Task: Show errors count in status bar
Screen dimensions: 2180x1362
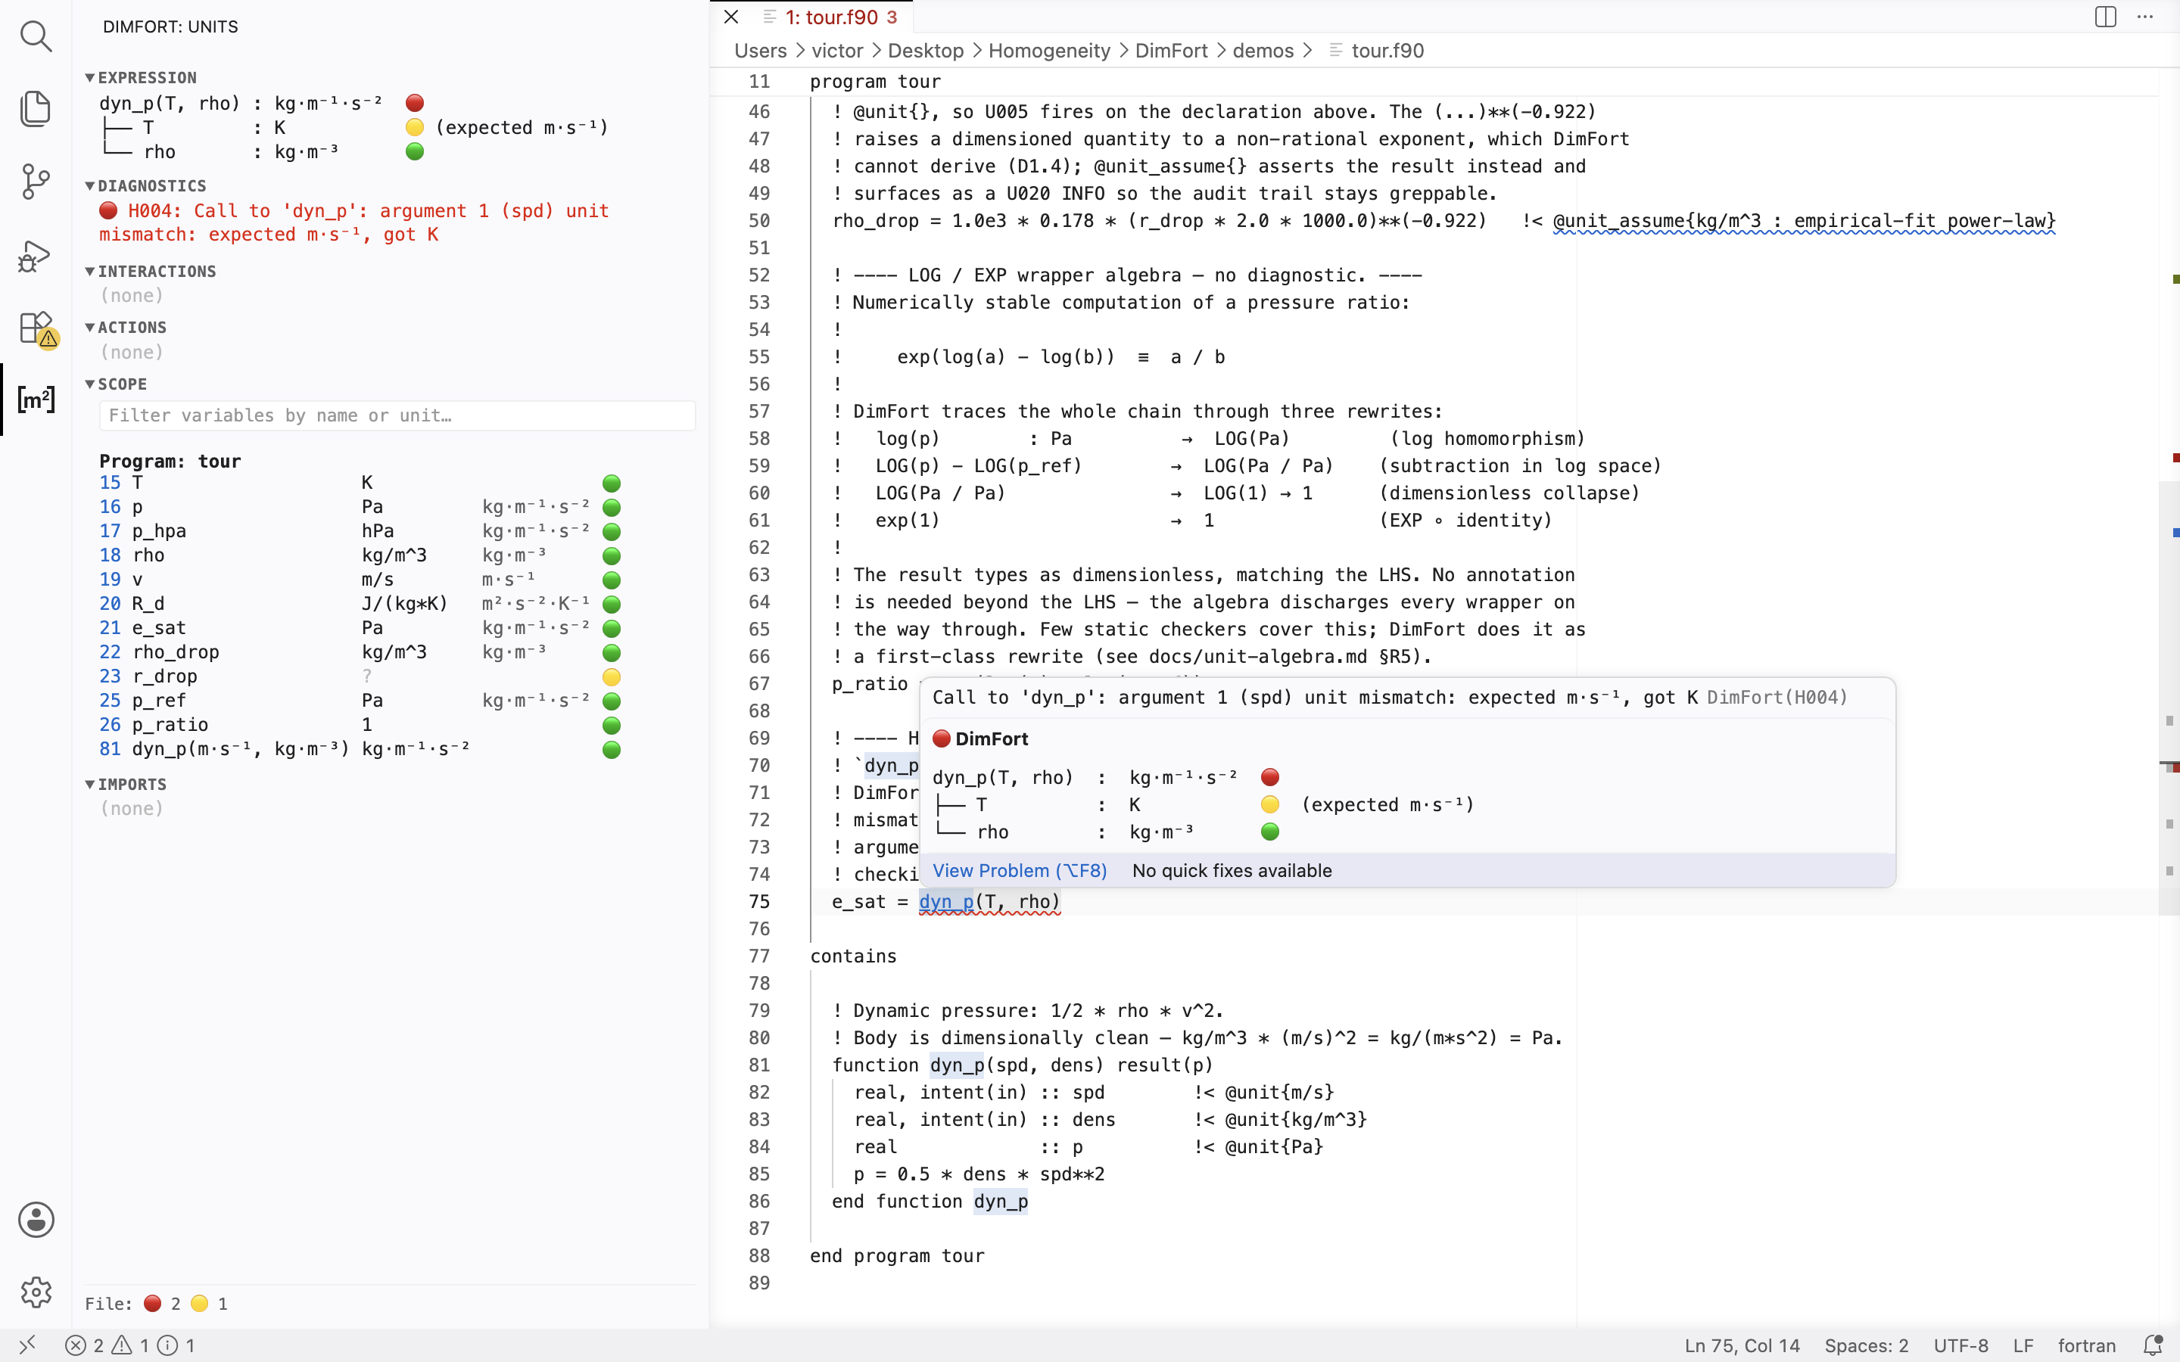Action: (129, 1345)
